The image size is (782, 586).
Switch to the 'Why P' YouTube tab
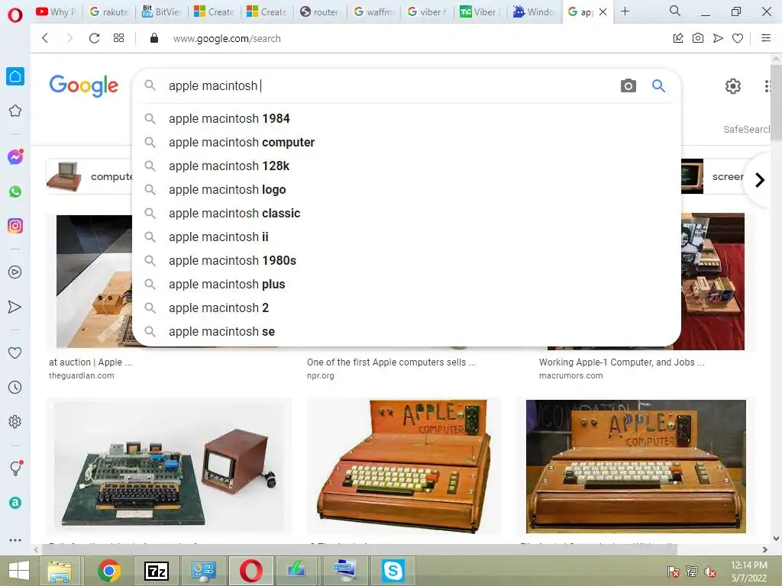coord(56,11)
